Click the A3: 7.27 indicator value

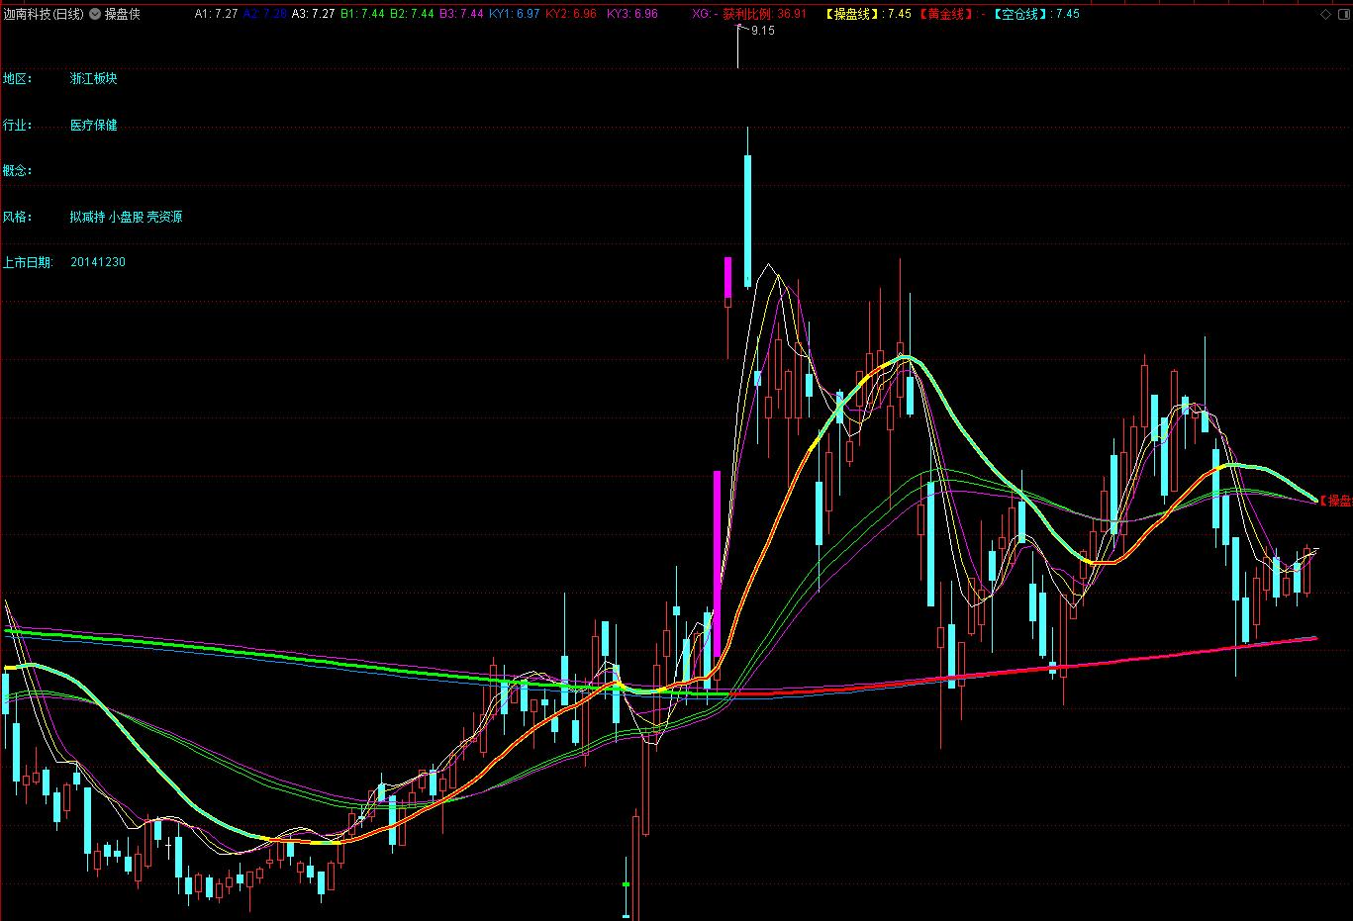point(314,14)
